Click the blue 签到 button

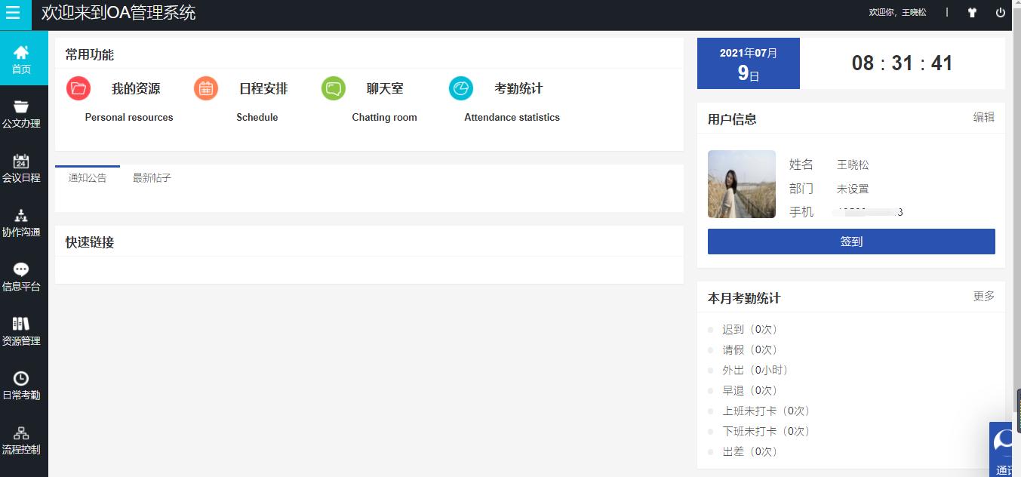point(851,242)
